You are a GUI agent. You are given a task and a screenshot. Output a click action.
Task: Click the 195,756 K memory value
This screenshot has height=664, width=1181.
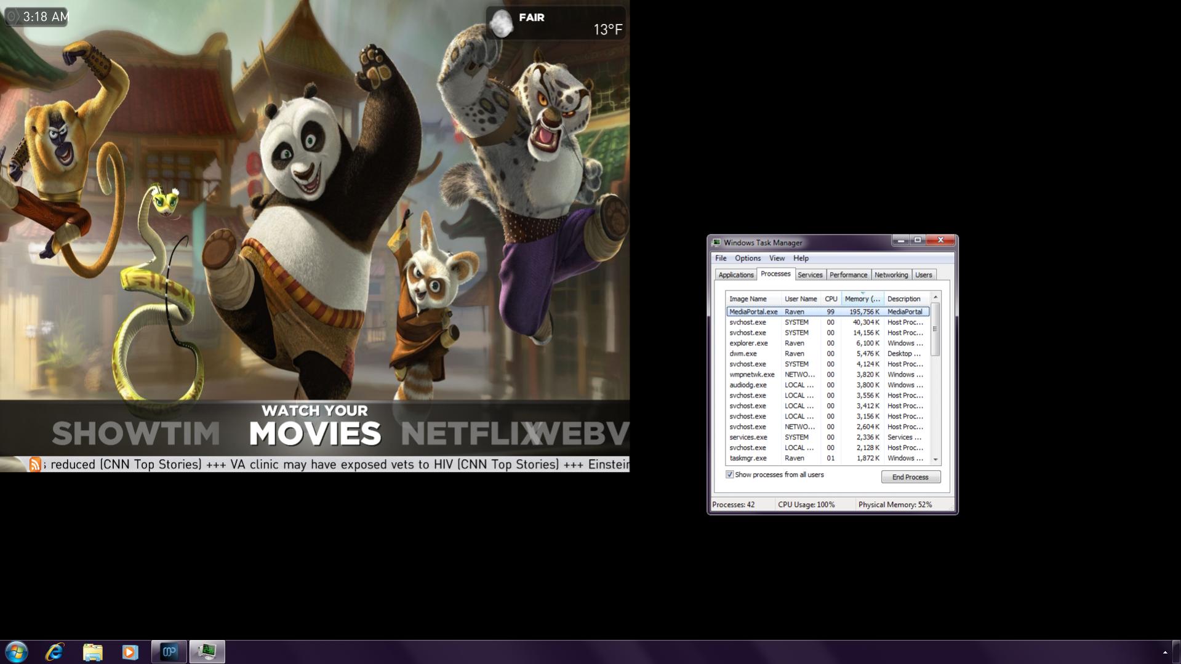[864, 312]
